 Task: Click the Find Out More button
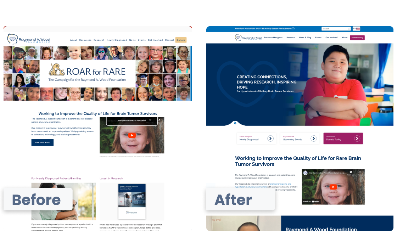pos(43,142)
